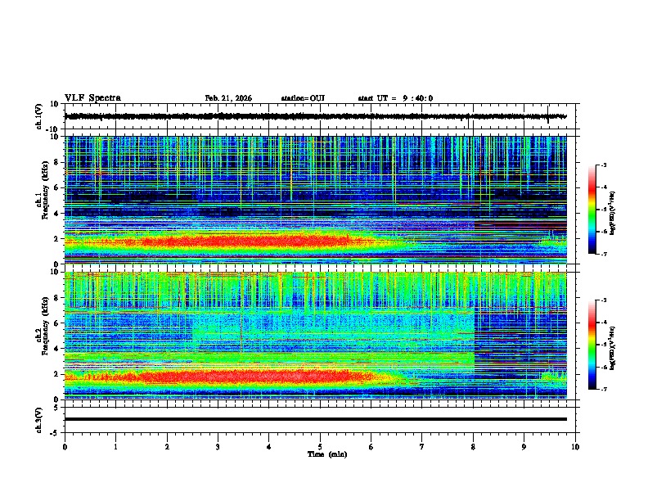Click the "2" kHz tick on ch.2 frequency axis

[57, 374]
